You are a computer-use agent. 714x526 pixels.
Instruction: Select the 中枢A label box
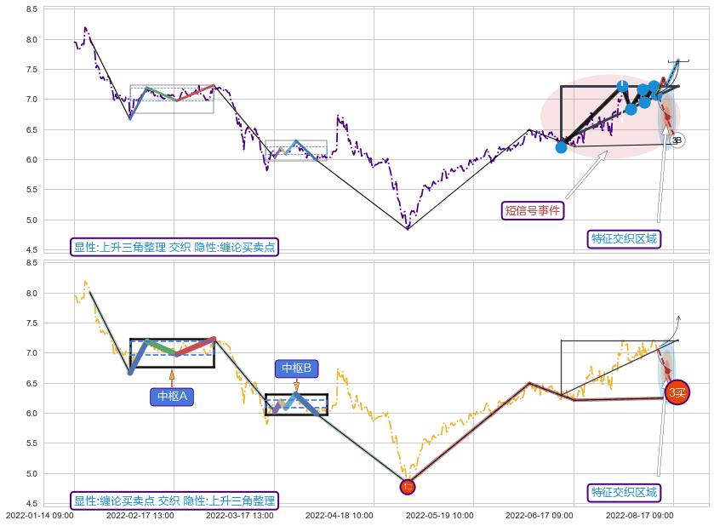coord(172,396)
